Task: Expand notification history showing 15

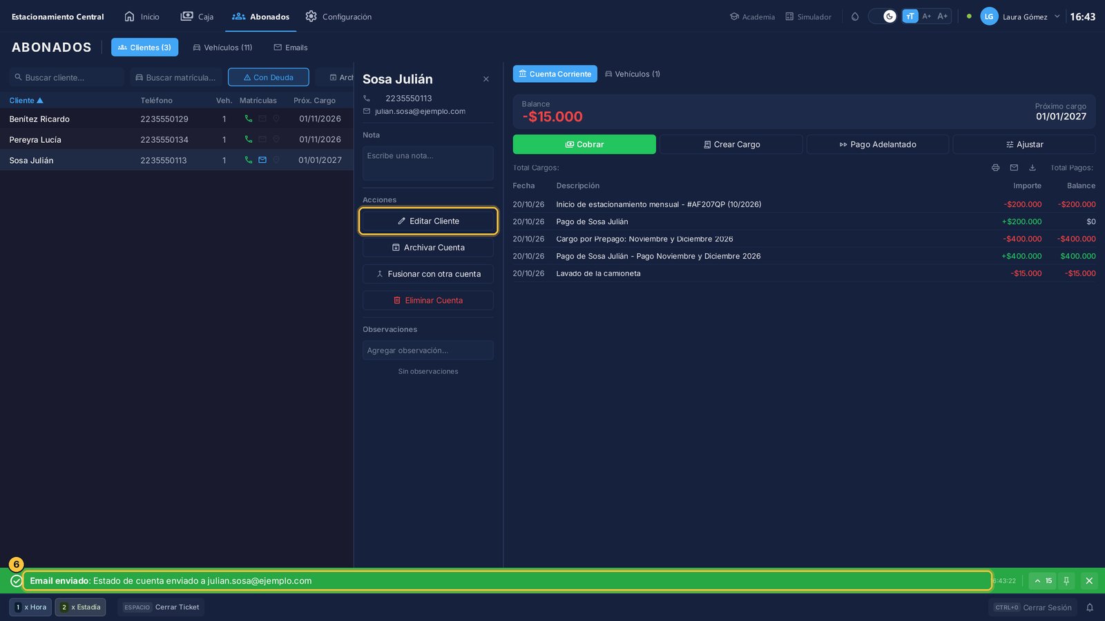Action: point(1042,581)
